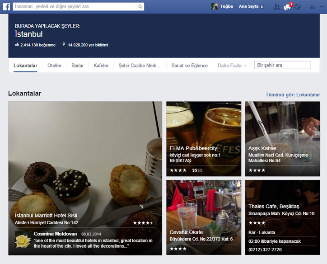Image resolution: width=327 pixels, height=264 pixels.
Task: Click 'Sinanpaşa Mah. Köyiçi Cd. No:10' address
Action: tap(281, 213)
